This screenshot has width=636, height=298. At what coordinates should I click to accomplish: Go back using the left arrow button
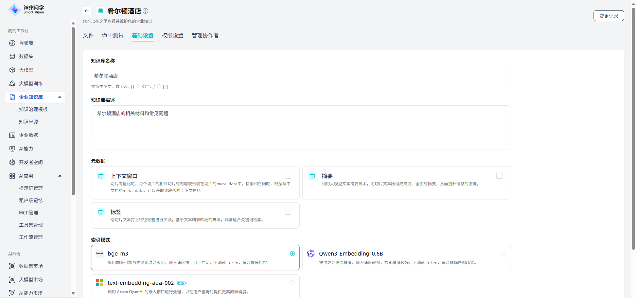(x=87, y=11)
